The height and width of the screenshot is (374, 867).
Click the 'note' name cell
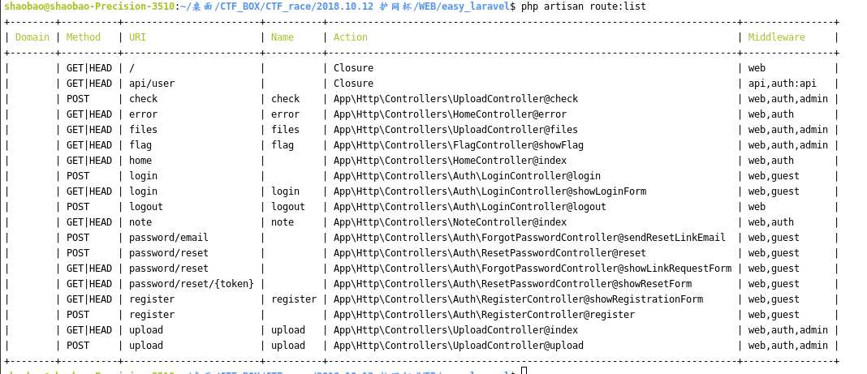pyautogui.click(x=283, y=222)
